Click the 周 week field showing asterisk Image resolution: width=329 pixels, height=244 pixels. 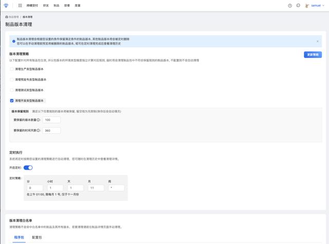tap(116, 188)
